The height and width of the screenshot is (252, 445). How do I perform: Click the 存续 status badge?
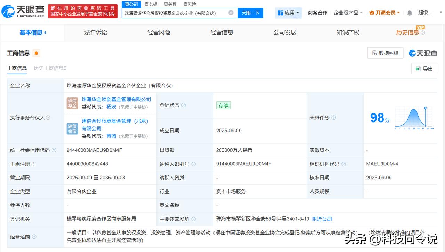click(224, 105)
